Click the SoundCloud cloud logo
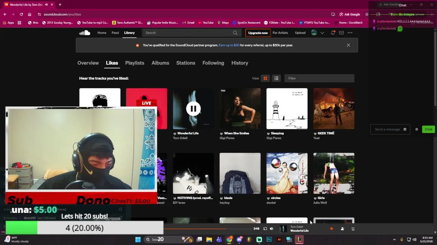Screen dimensions: 437x245 (x=85, y=33)
